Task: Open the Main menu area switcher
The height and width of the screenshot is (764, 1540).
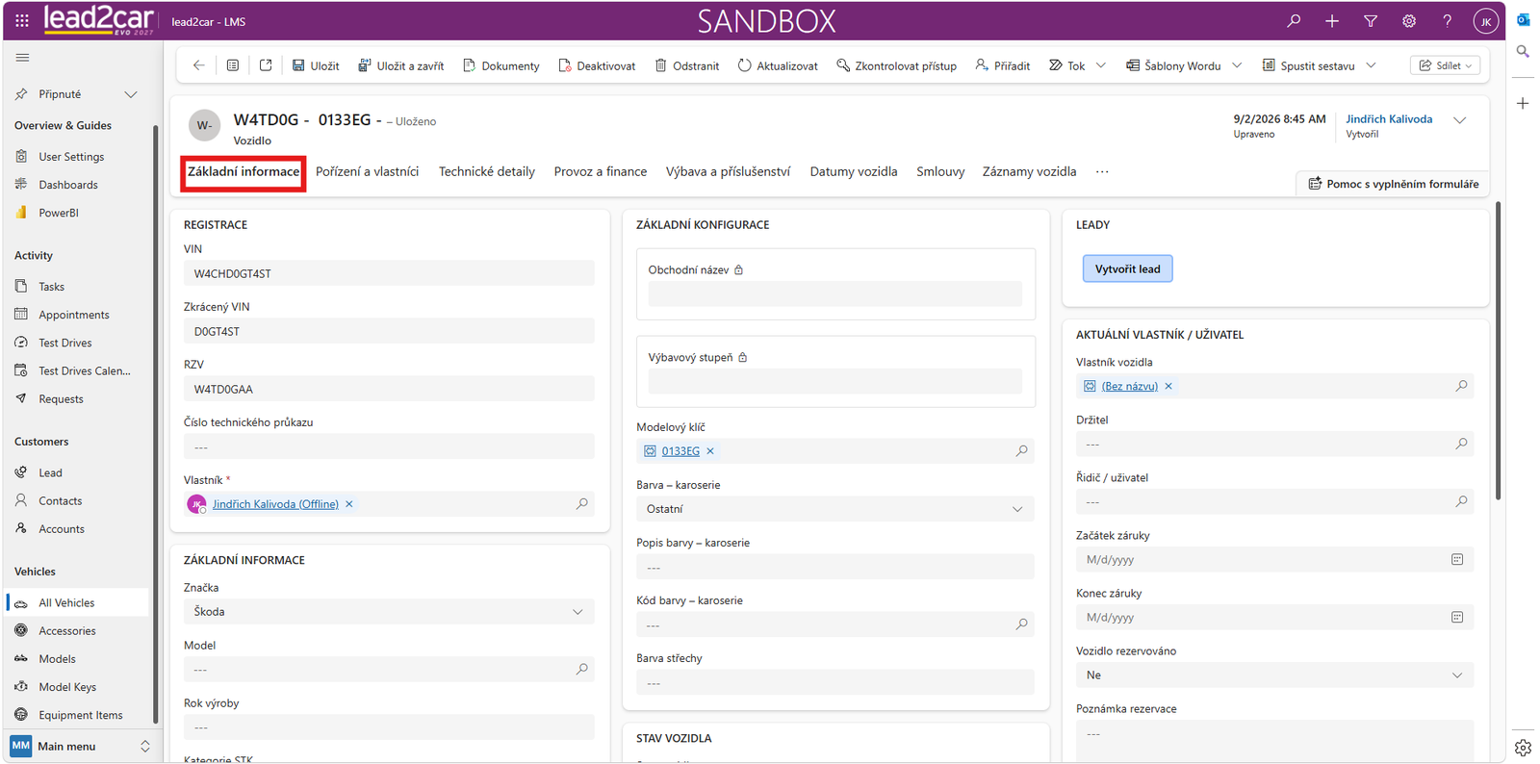Action: 80,747
